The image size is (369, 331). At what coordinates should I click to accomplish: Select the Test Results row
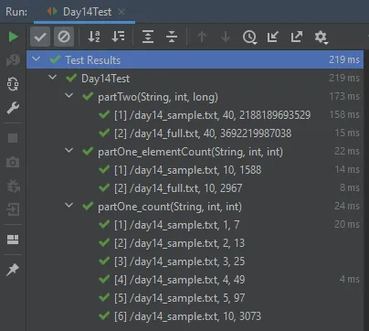195,59
